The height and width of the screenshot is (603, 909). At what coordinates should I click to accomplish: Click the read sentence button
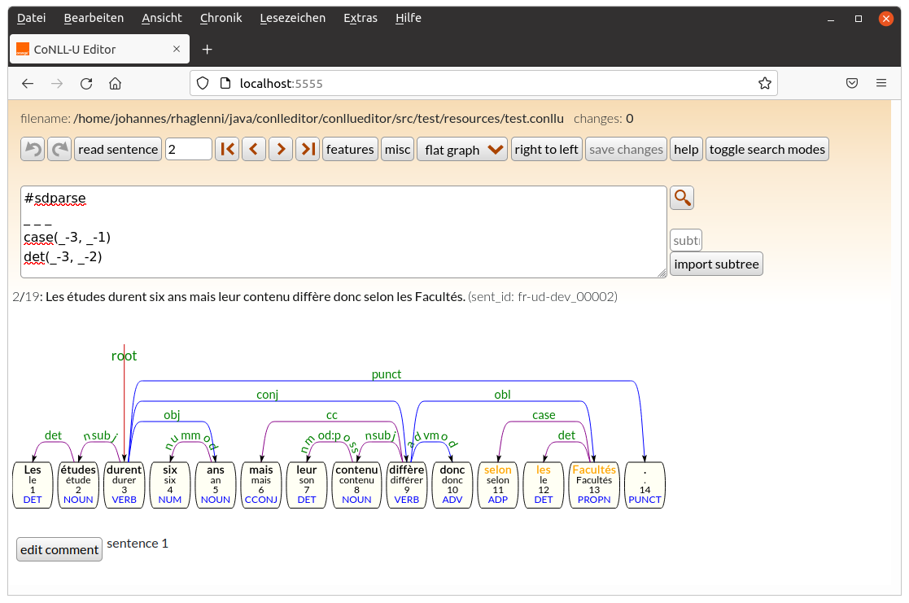pos(118,150)
